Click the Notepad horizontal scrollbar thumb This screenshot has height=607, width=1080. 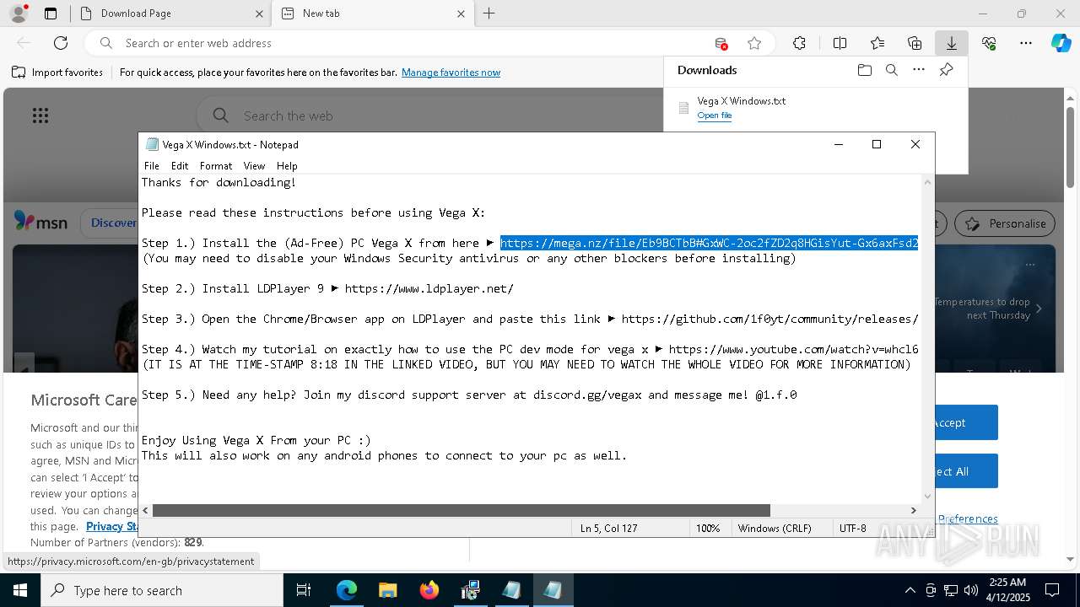pyautogui.click(x=461, y=510)
